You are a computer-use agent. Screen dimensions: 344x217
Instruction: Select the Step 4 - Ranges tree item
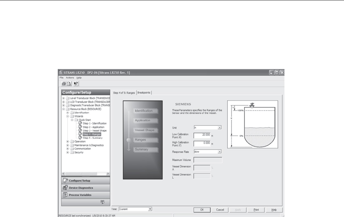click(x=92, y=134)
